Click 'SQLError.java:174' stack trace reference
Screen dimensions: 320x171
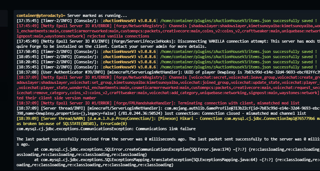pyautogui.click(x=210, y=149)
